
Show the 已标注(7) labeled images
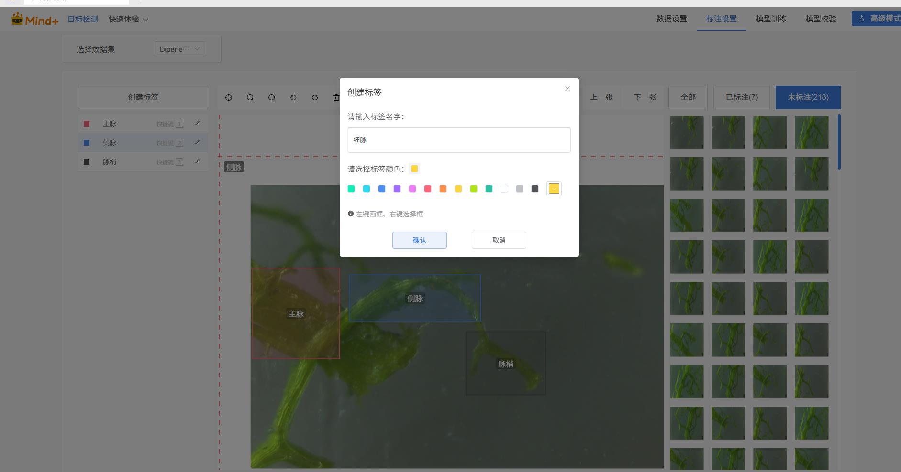click(x=741, y=97)
